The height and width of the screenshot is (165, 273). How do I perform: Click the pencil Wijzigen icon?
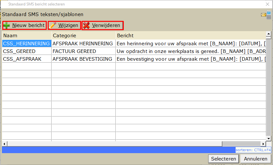point(53,25)
